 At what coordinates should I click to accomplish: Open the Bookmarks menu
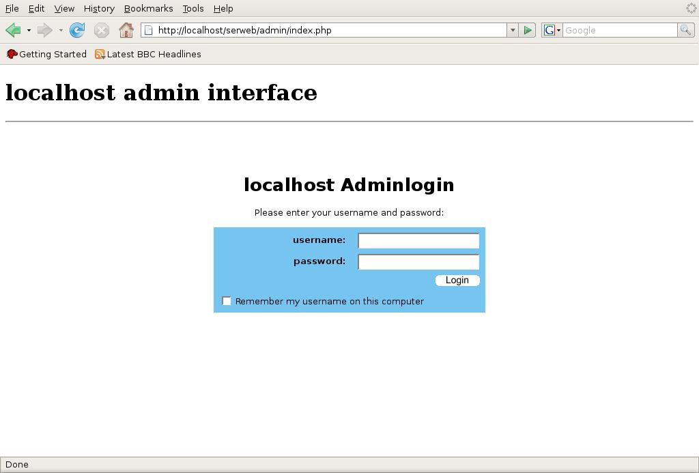coord(148,8)
